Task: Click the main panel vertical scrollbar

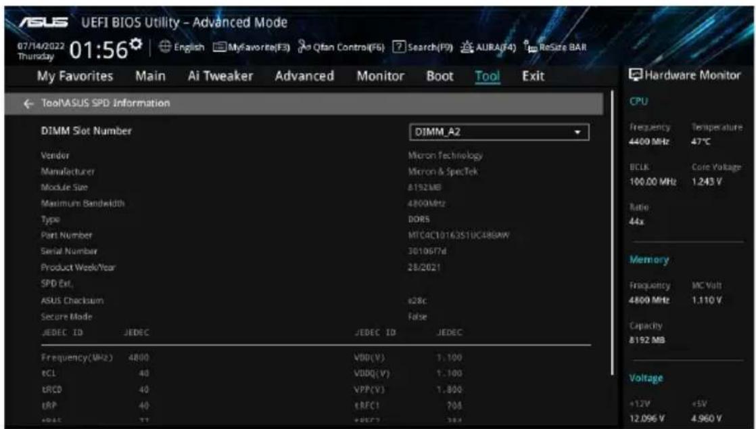Action: (613, 231)
